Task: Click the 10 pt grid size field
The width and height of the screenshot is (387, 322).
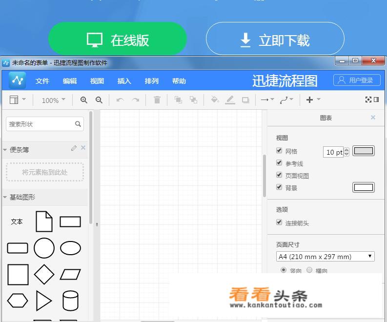Action: [334, 152]
